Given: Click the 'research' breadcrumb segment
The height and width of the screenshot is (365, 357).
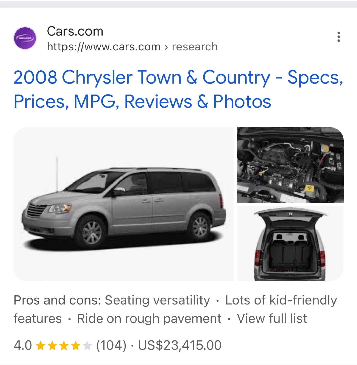Looking at the screenshot, I should pos(195,47).
